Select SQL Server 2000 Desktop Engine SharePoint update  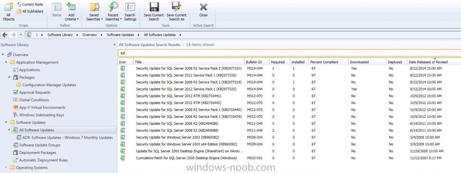pos(289,151)
